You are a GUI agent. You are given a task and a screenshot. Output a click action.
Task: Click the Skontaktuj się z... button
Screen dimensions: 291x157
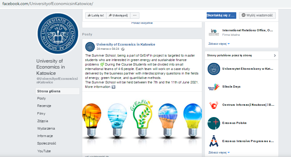tap(221, 15)
